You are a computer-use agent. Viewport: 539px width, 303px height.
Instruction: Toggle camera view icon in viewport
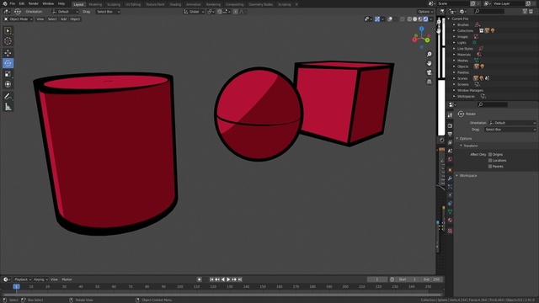pyautogui.click(x=429, y=72)
